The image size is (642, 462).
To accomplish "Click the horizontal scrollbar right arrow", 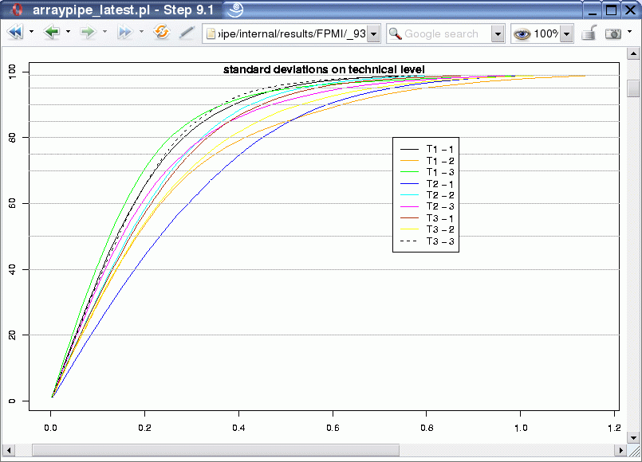I will click(x=621, y=450).
